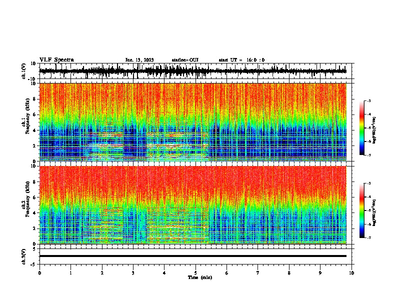Click the "4" tick on the Time axis
Image resolution: width=396 pixels, height=306 pixels.
(164, 273)
